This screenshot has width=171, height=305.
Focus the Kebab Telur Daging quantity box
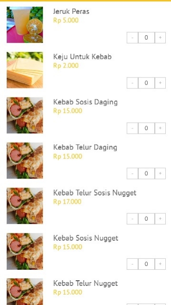146,174
